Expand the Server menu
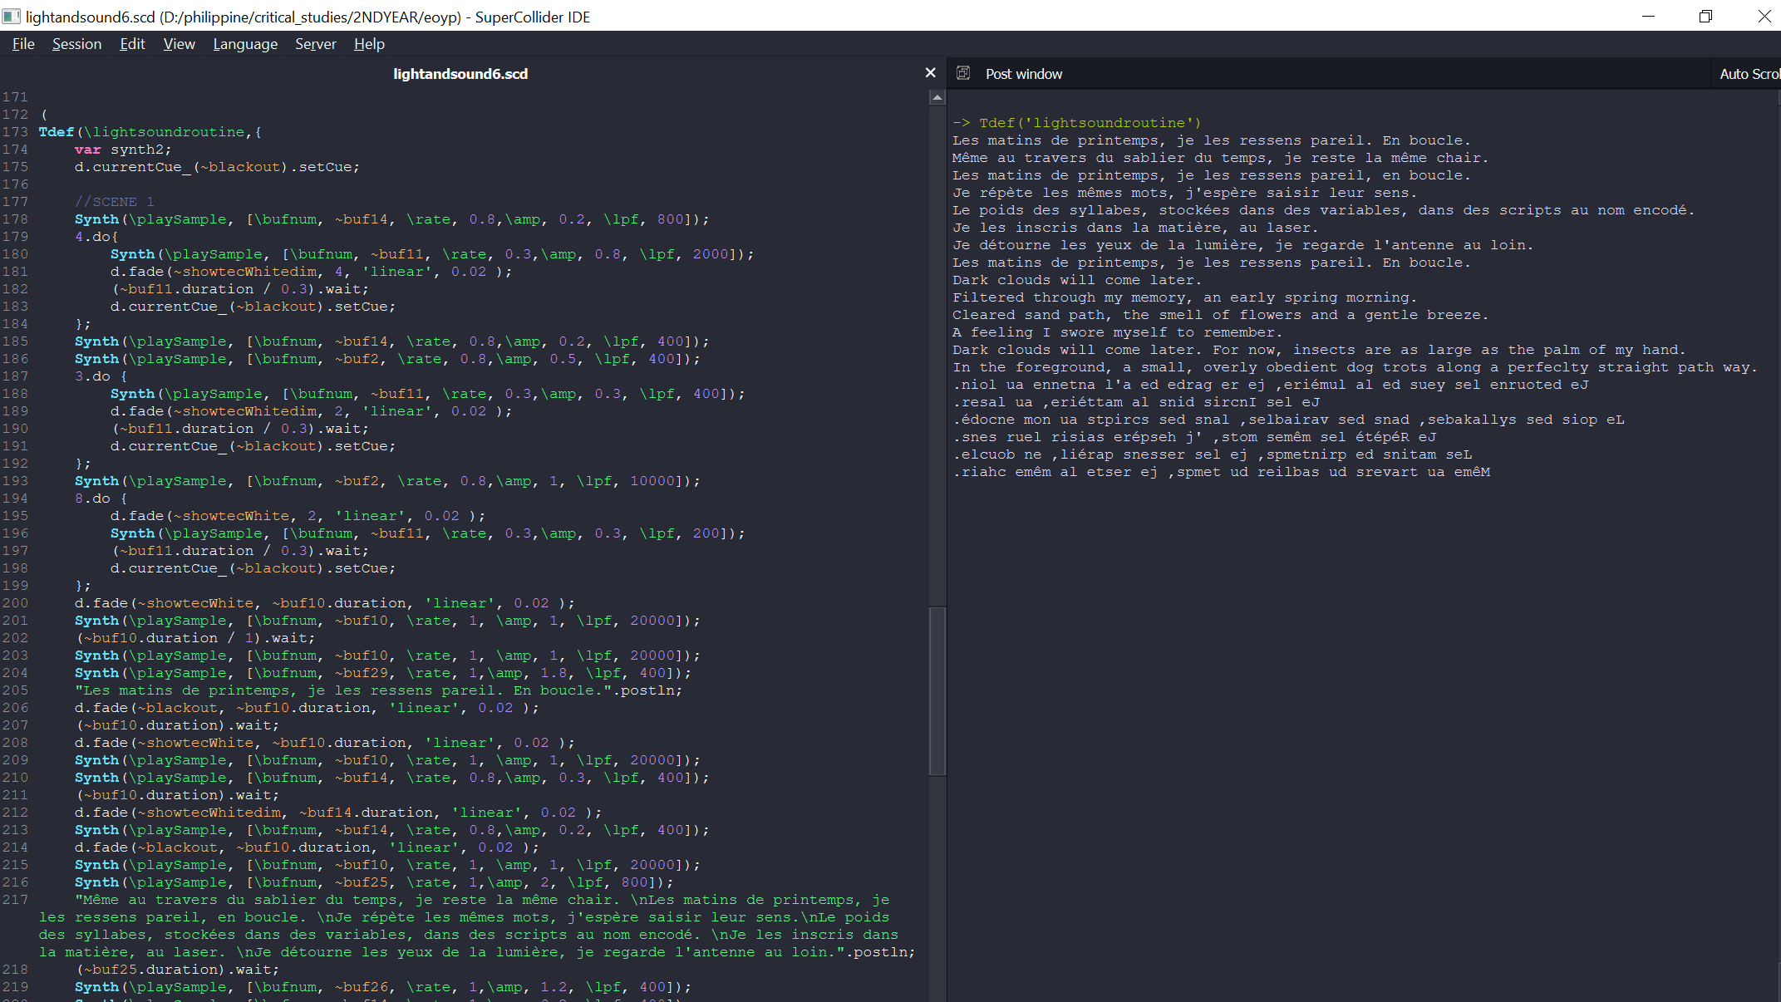This screenshot has width=1781, height=1002. [x=315, y=44]
